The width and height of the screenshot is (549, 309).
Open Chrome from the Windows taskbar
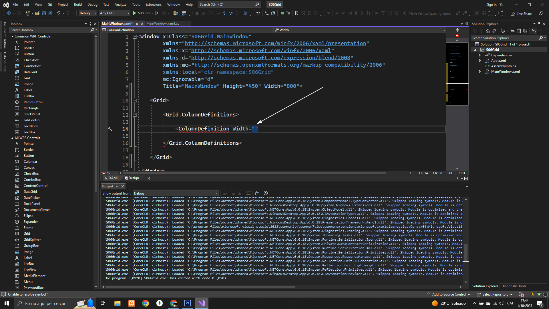pos(146,303)
